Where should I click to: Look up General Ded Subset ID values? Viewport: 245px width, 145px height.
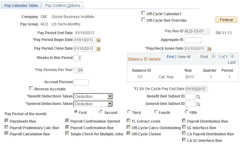[198, 104]
